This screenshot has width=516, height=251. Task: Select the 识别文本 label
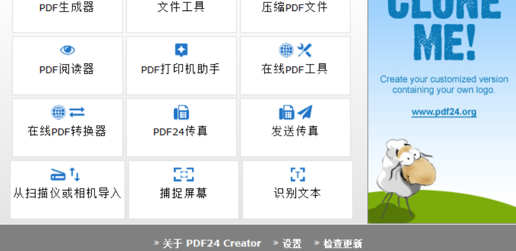pyautogui.click(x=297, y=193)
